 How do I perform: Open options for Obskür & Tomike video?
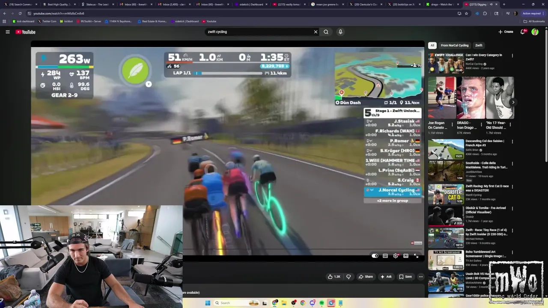(512, 209)
